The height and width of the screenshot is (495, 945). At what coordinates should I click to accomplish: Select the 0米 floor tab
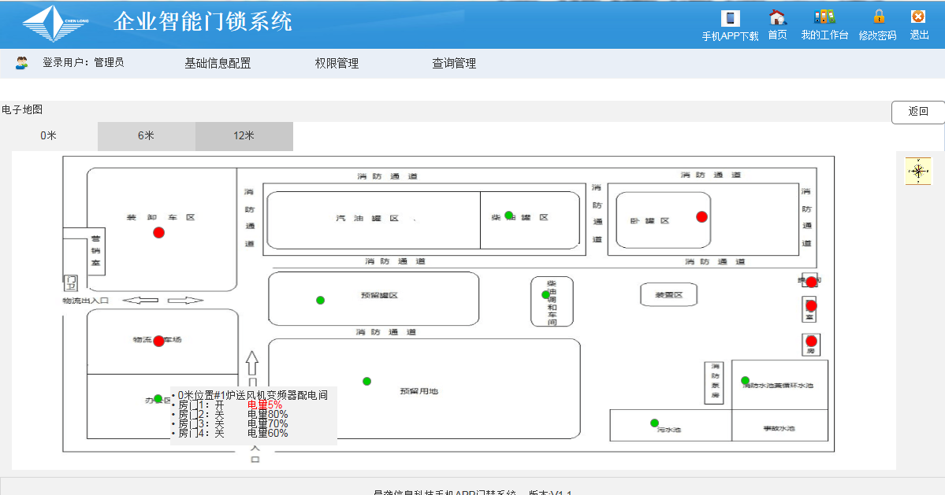pos(49,136)
